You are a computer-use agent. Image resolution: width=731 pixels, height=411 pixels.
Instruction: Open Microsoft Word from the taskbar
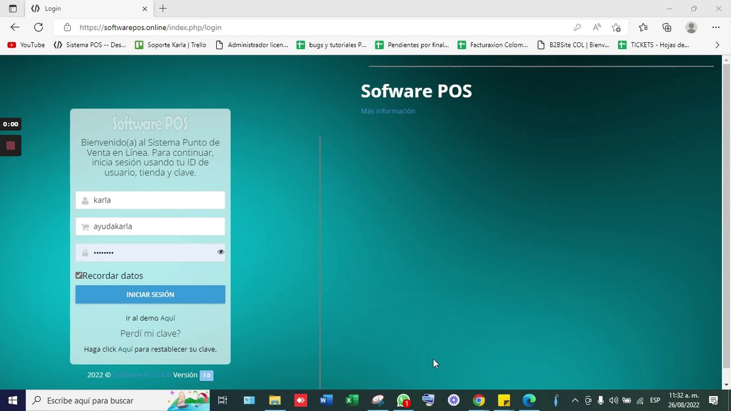coord(326,400)
